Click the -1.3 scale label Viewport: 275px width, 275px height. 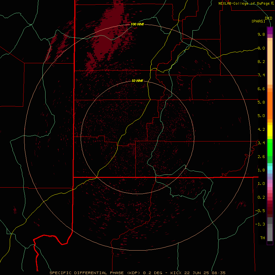[260, 224]
